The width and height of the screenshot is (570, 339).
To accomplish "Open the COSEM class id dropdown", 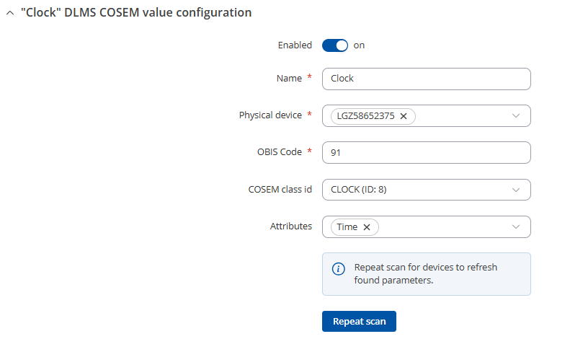I will click(426, 190).
